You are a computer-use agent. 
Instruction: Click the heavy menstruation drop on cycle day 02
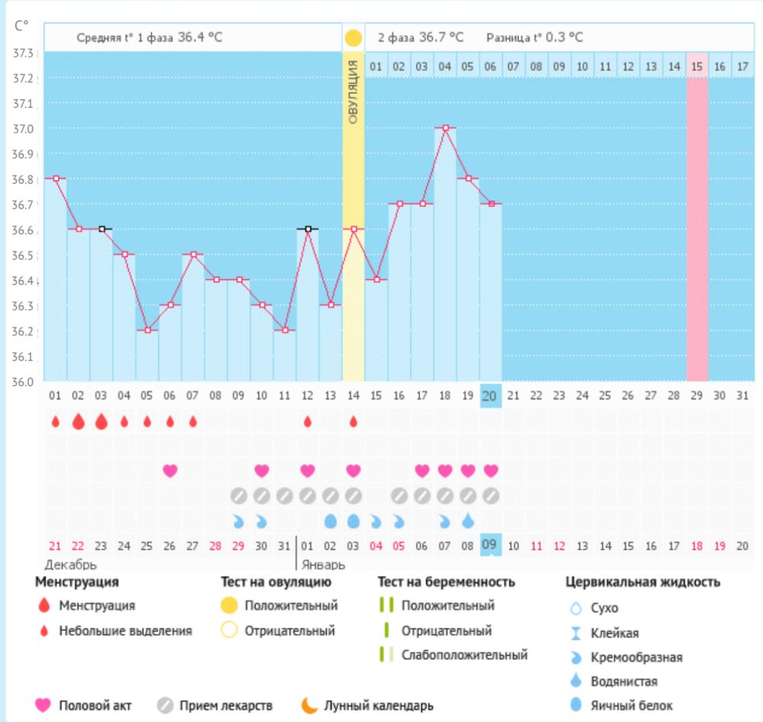[79, 421]
